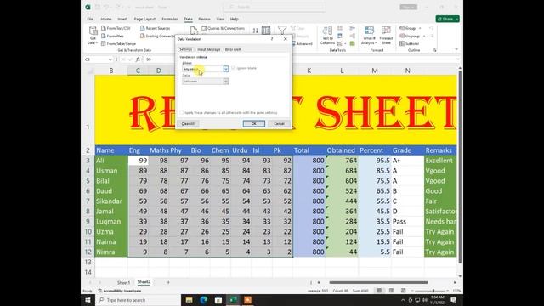This screenshot has height=306, width=544.
Task: Select column C header
Action: click(138, 71)
